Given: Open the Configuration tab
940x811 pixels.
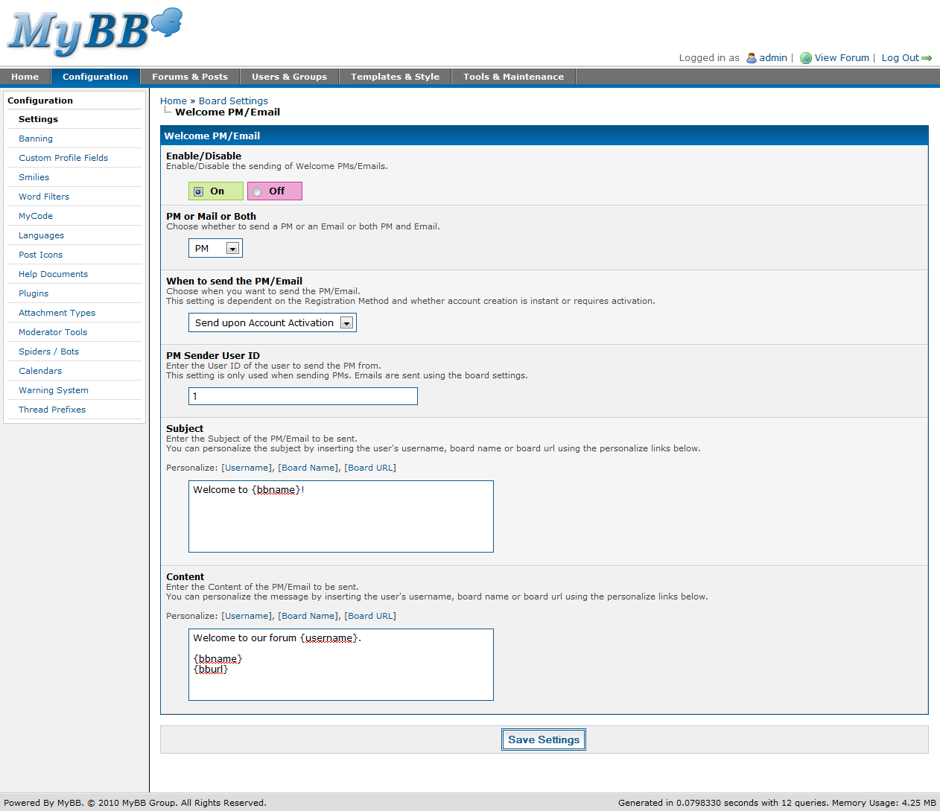Looking at the screenshot, I should 95,77.
